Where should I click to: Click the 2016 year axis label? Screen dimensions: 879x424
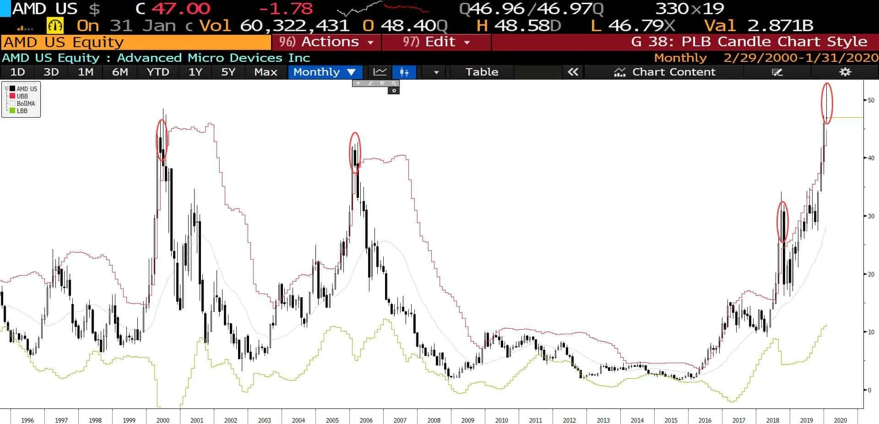705,420
